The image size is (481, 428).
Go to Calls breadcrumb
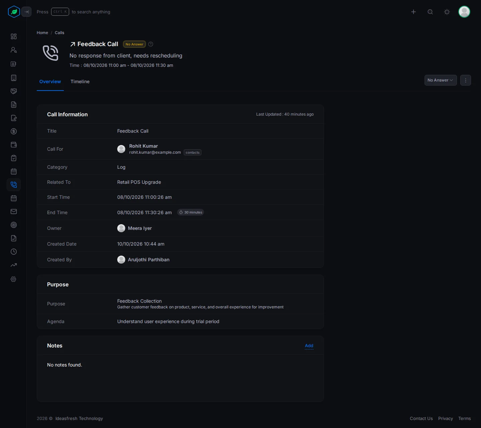pyautogui.click(x=59, y=33)
